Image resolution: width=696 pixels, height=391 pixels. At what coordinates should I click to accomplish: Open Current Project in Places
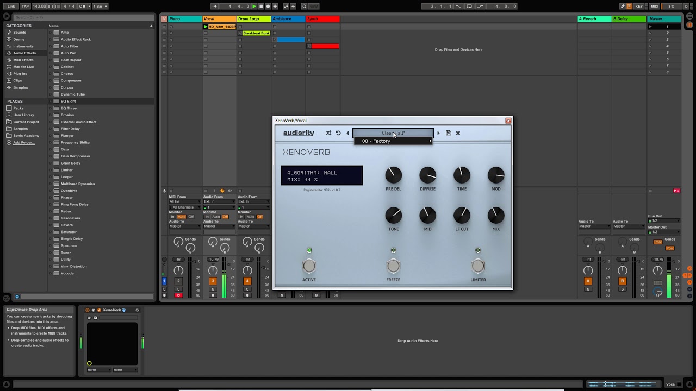26,122
